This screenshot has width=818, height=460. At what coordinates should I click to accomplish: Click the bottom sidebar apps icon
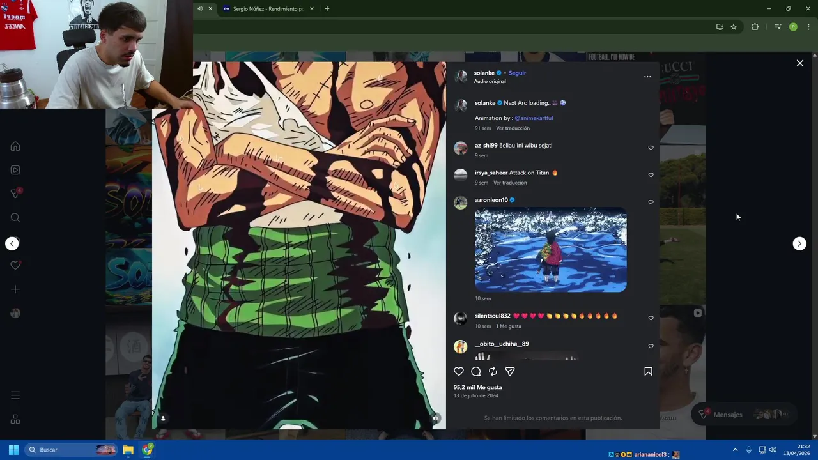pyautogui.click(x=15, y=420)
